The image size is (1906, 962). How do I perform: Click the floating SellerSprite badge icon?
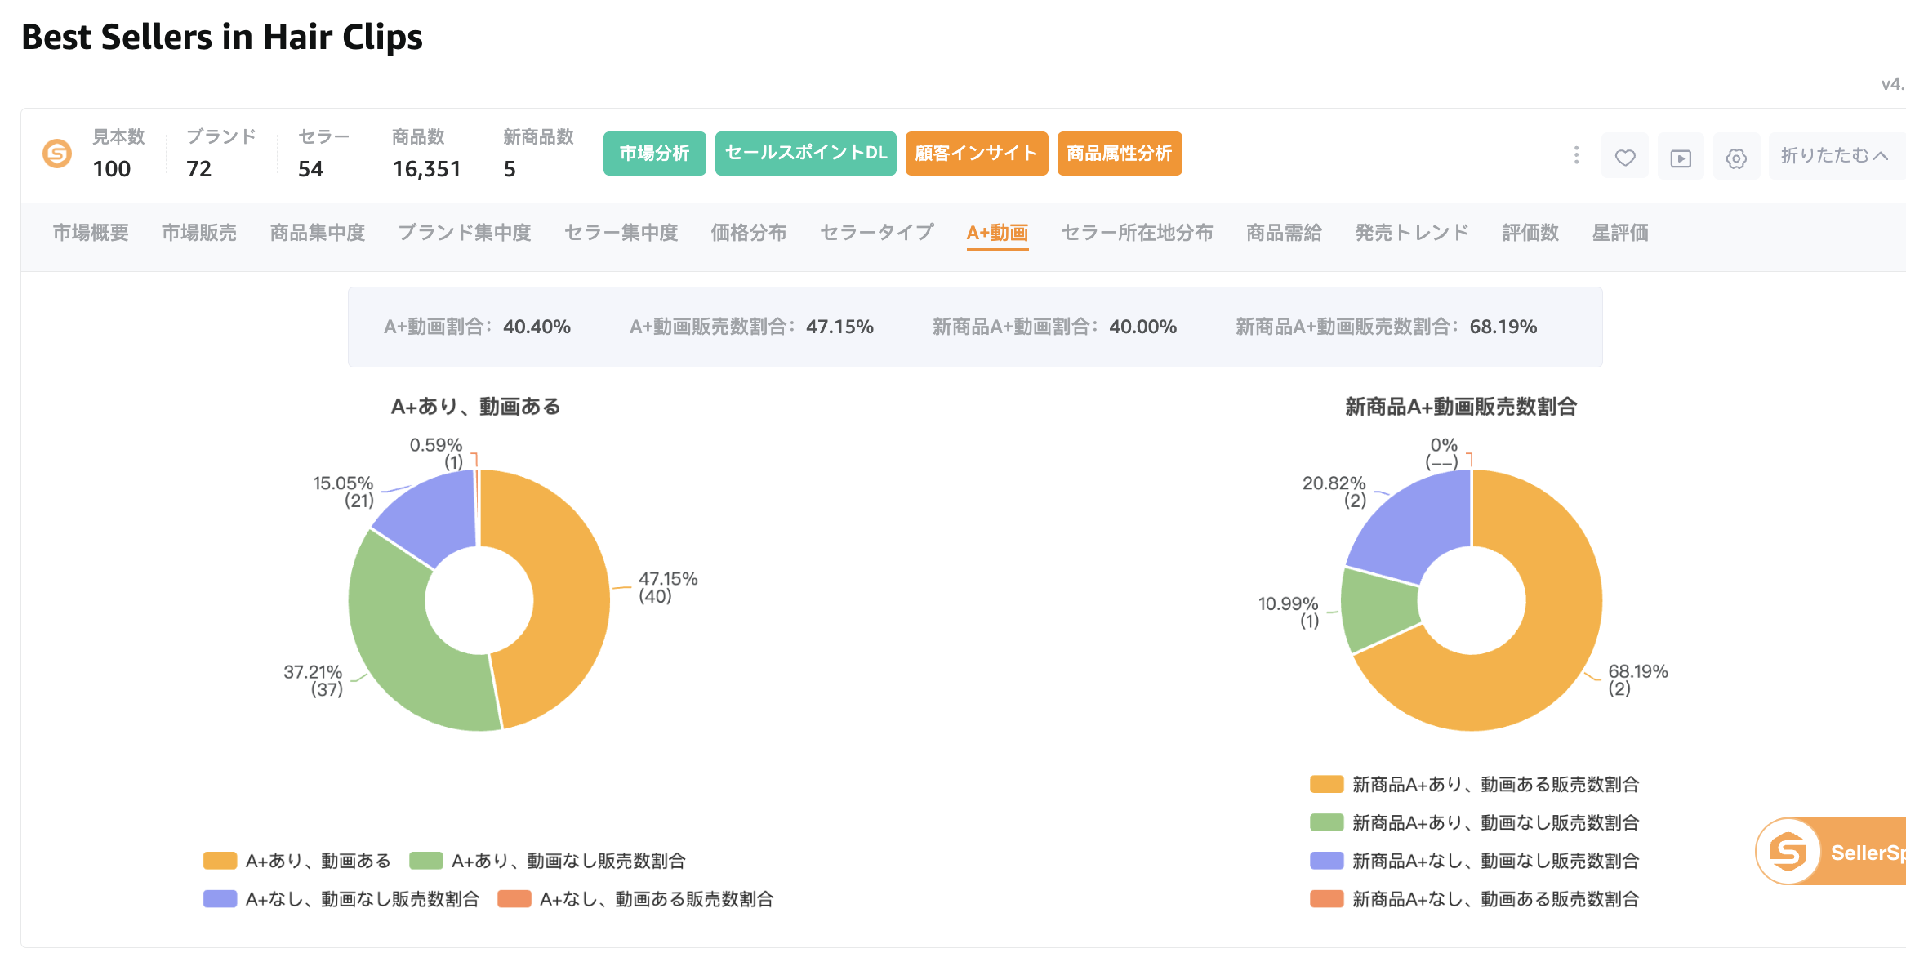coord(1788,852)
